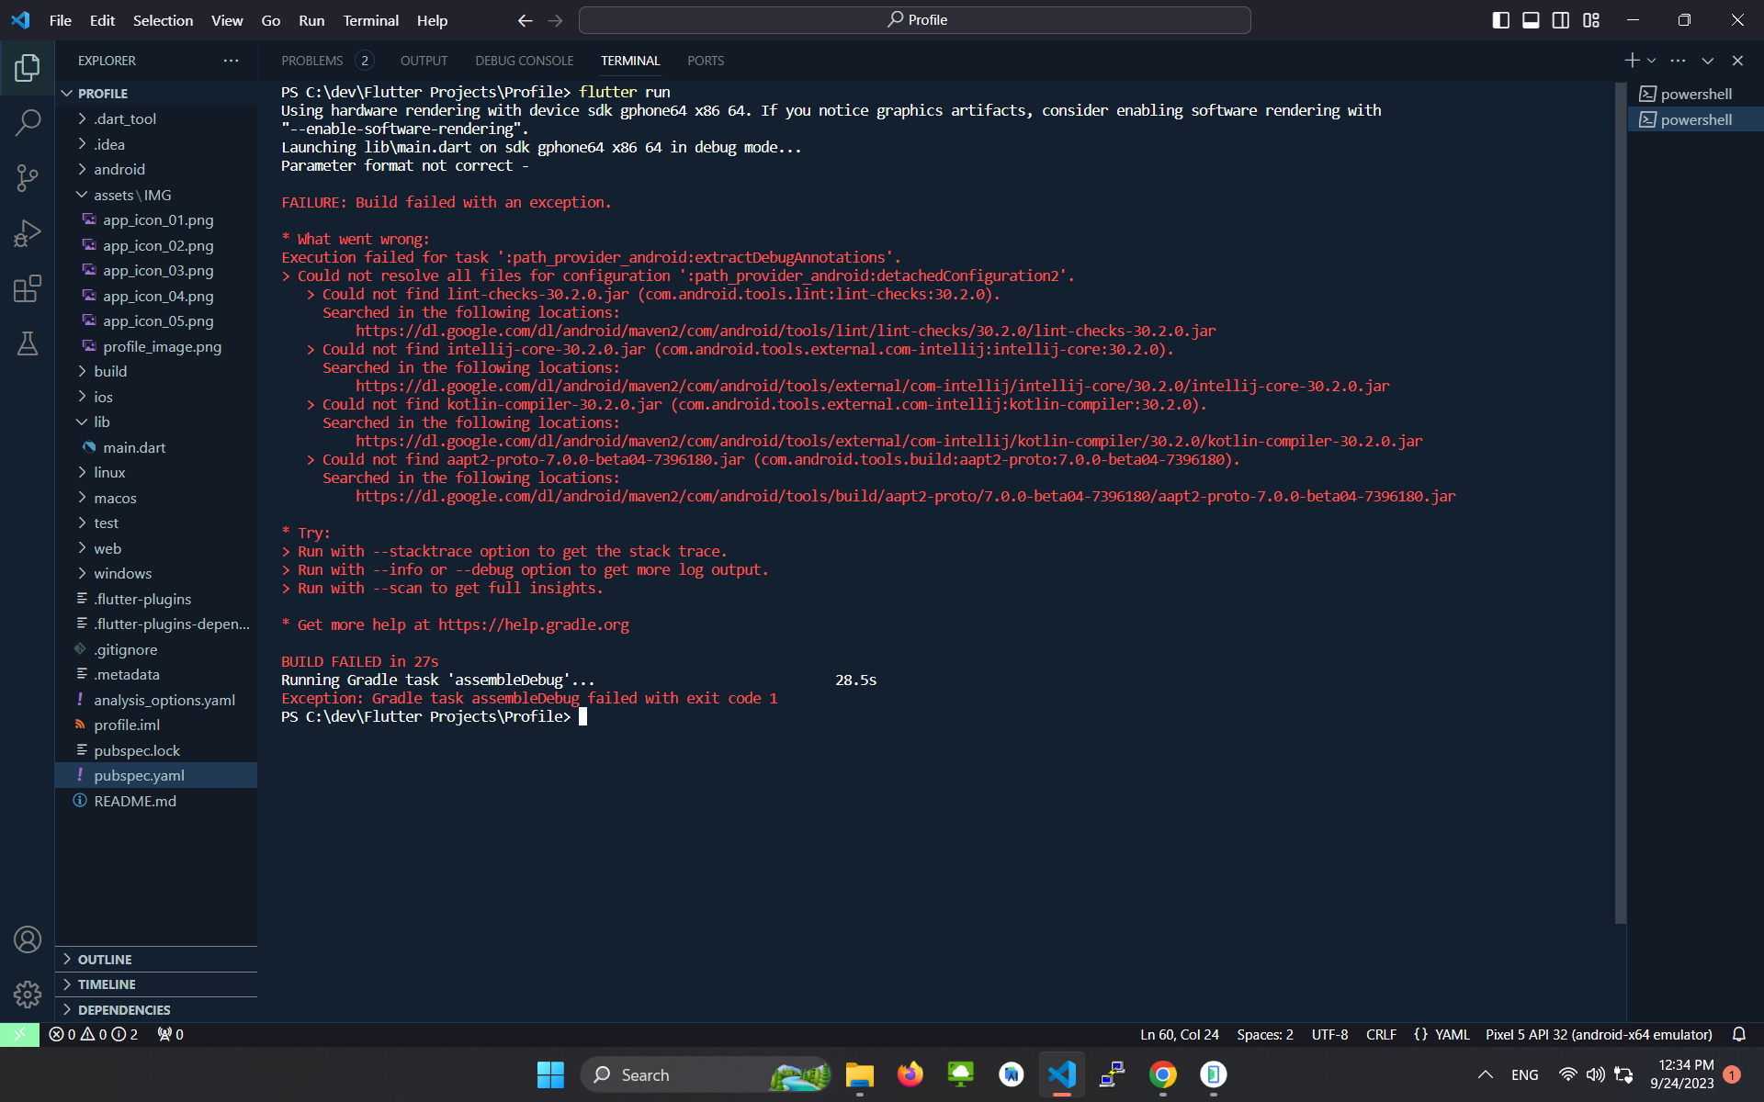Open Firefox from Windows taskbar
The width and height of the screenshot is (1764, 1102).
pos(910,1074)
